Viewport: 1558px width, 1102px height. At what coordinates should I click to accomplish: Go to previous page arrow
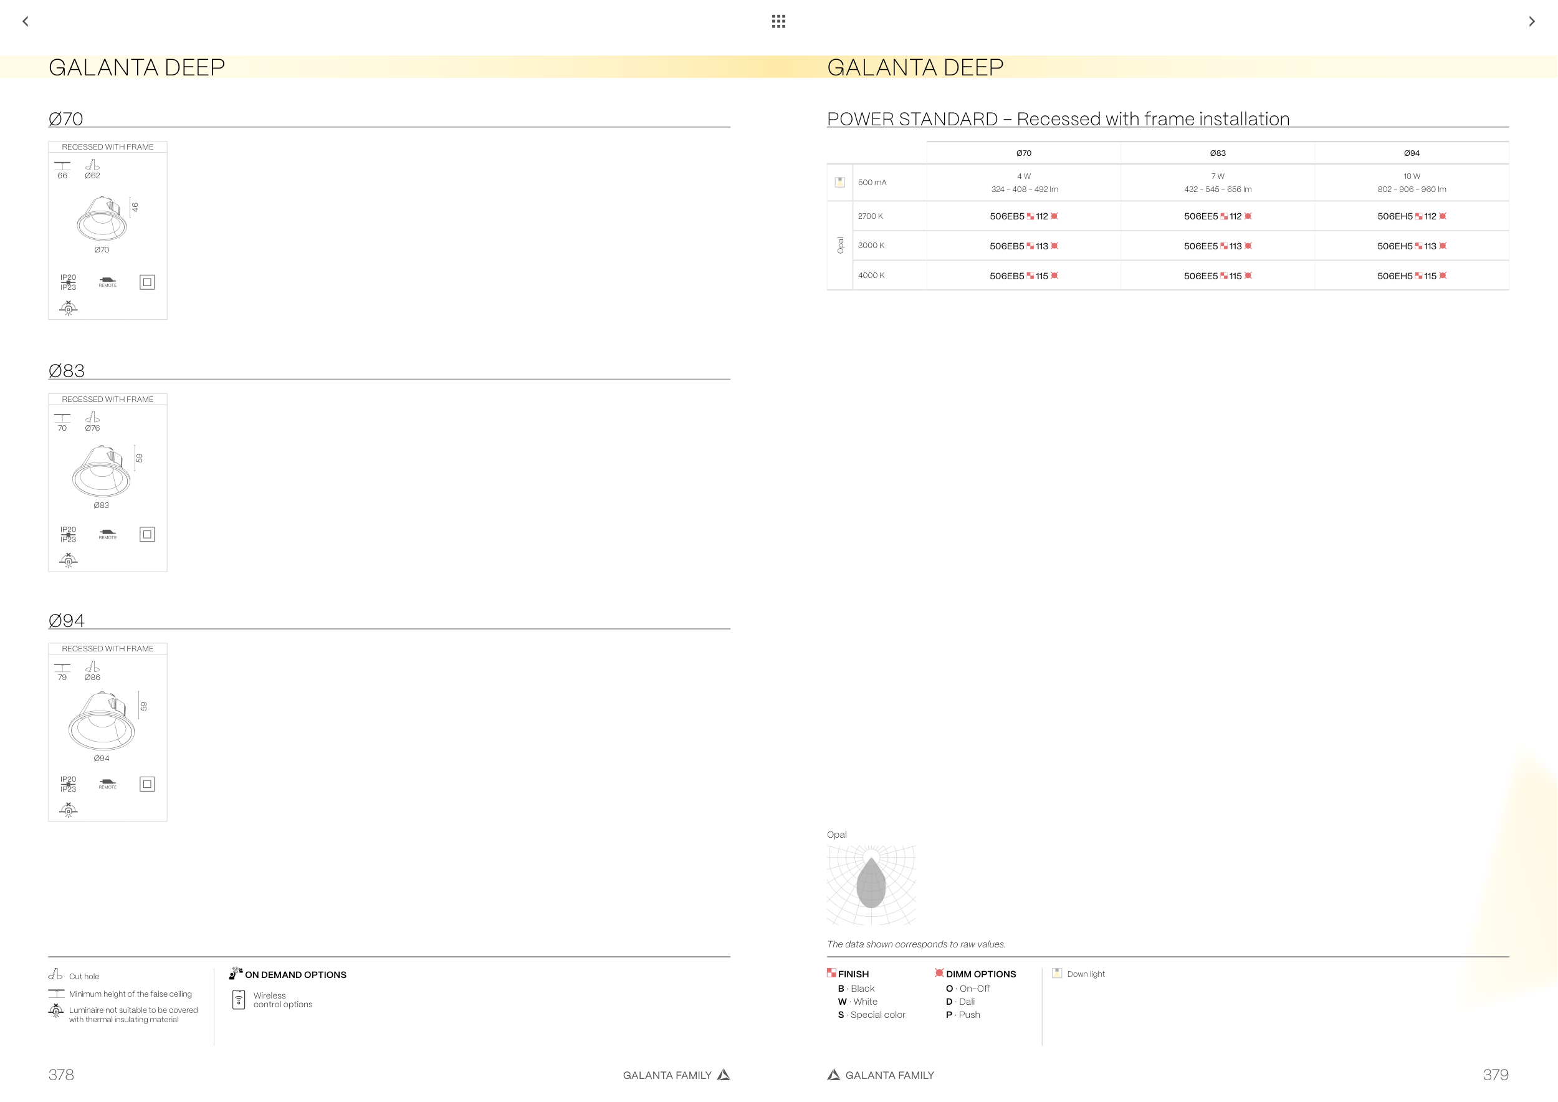click(26, 22)
